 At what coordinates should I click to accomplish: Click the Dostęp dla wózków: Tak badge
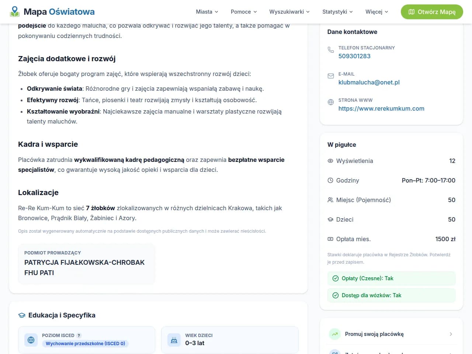tap(391, 295)
